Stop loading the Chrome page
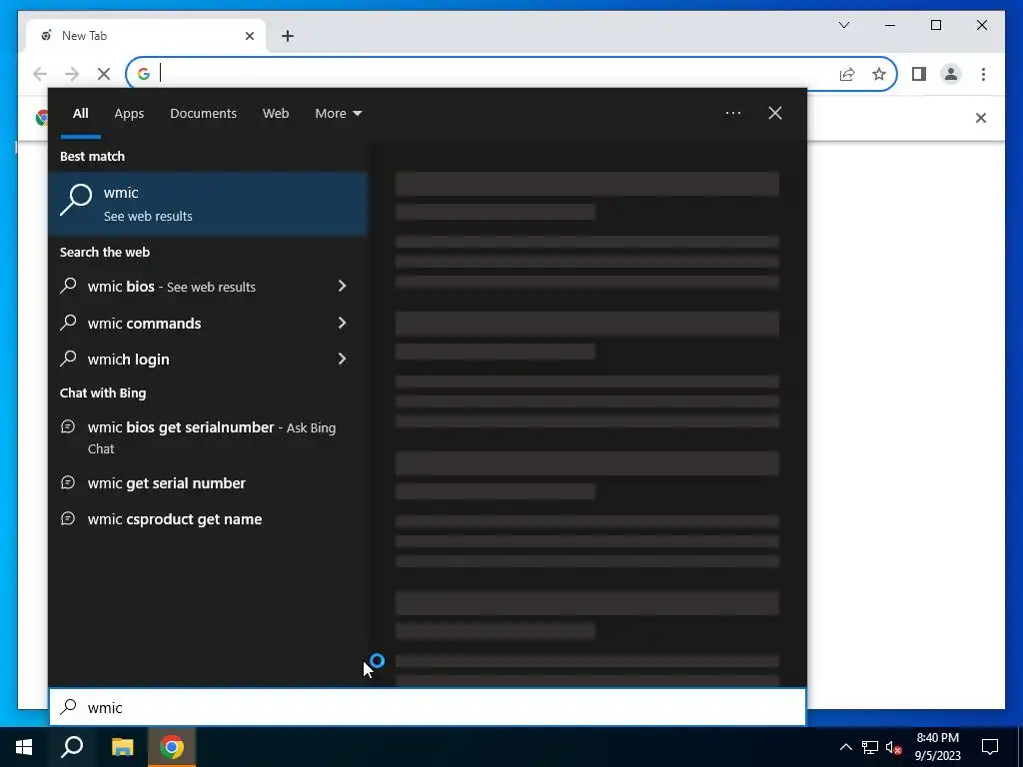1023x767 pixels. 104,74
